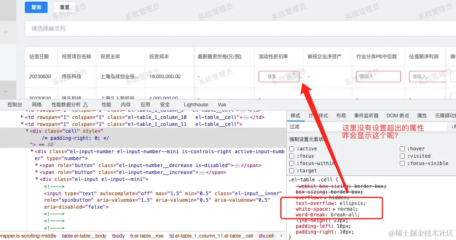Click the blue 查询 button
The height and width of the screenshot is (240, 456).
36,7
